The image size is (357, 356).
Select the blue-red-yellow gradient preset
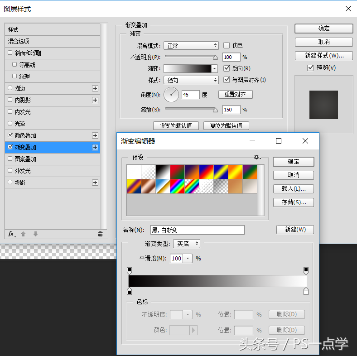click(207, 172)
